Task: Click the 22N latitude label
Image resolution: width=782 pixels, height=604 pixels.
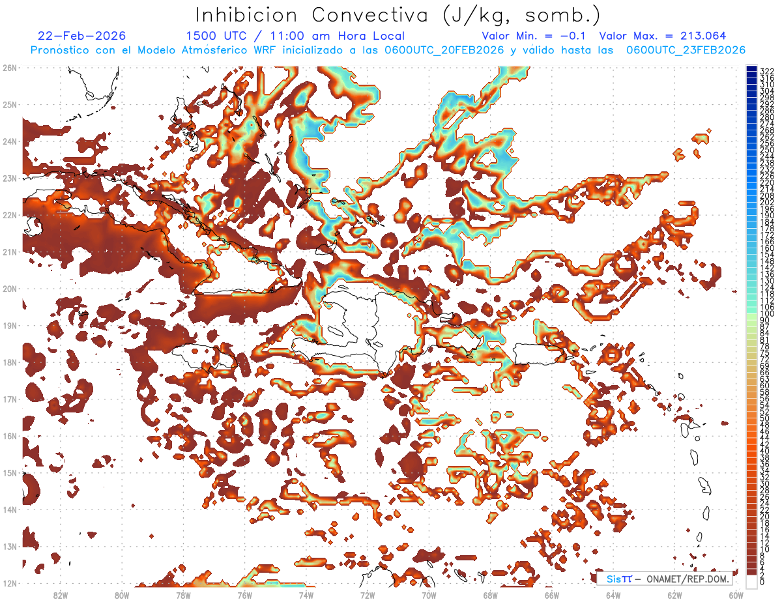Action: point(9,215)
